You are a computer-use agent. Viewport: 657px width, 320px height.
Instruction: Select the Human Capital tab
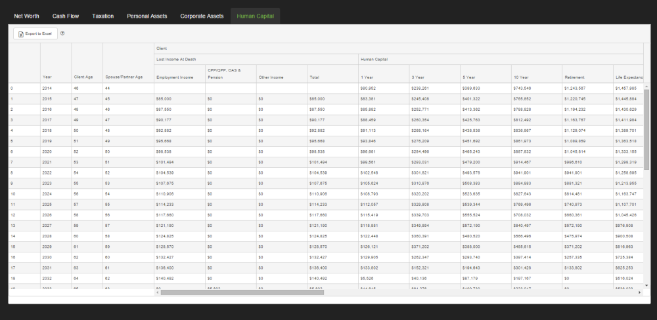click(255, 16)
